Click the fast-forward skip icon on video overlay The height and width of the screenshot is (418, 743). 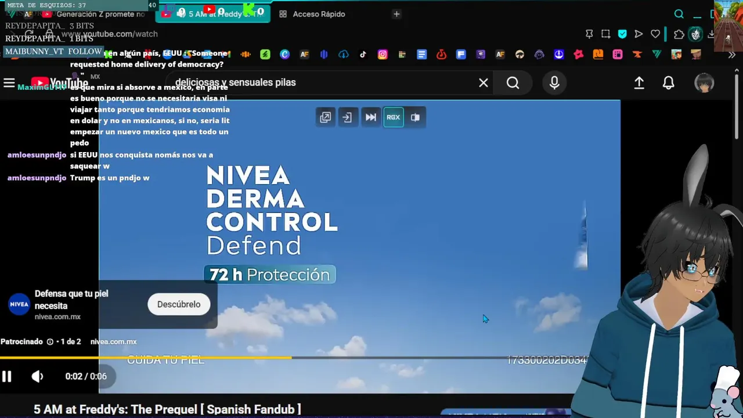[x=370, y=117]
